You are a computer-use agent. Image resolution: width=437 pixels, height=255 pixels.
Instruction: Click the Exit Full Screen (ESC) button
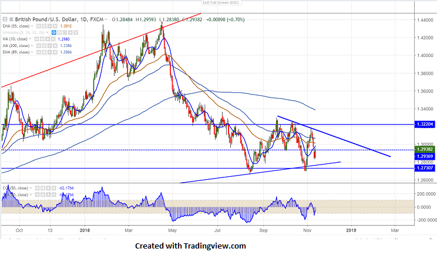(220, 2)
